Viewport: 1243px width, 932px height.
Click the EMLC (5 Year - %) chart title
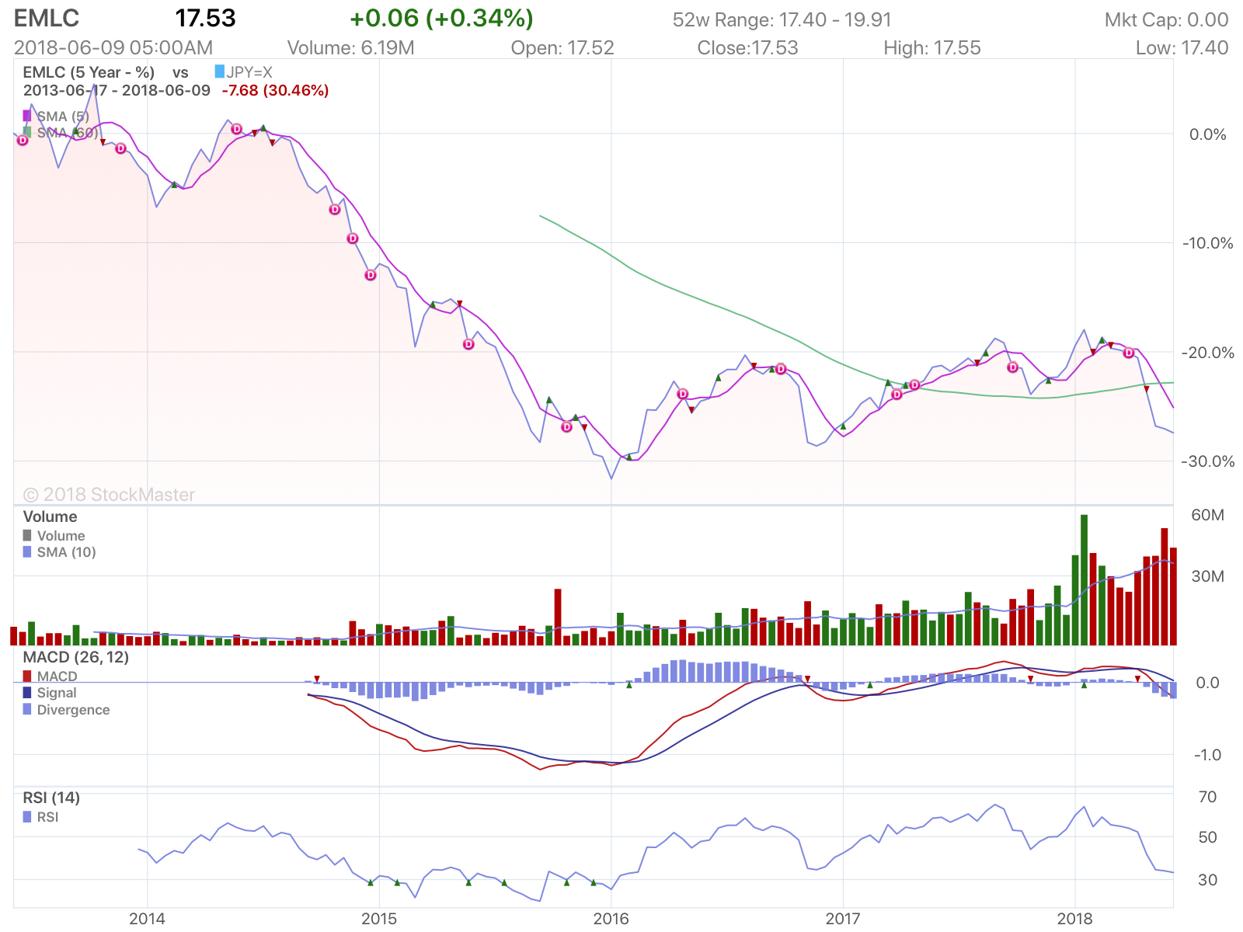(89, 72)
